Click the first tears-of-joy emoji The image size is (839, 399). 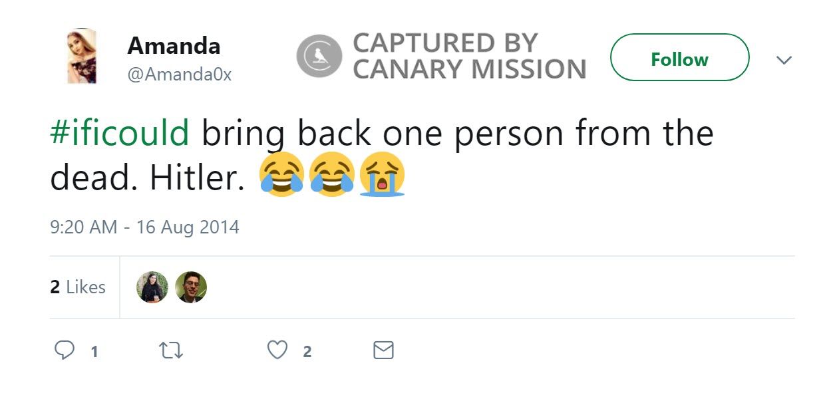pos(282,174)
